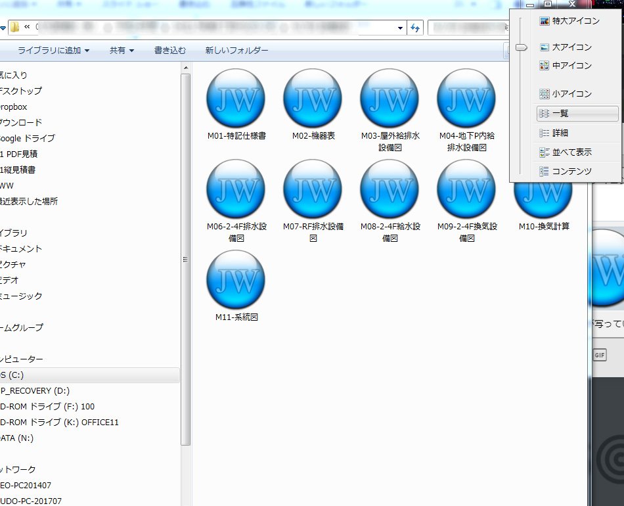Screen dimensions: 624x506
Task: Select the M11-系統図 file icon
Action: click(x=236, y=279)
